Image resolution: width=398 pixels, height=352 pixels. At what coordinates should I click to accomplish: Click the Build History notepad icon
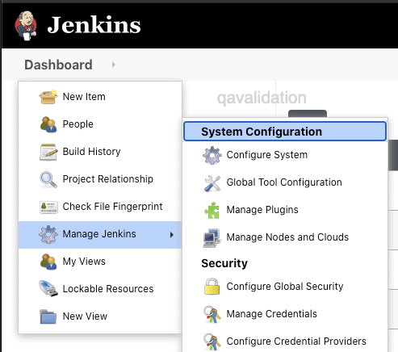48,152
